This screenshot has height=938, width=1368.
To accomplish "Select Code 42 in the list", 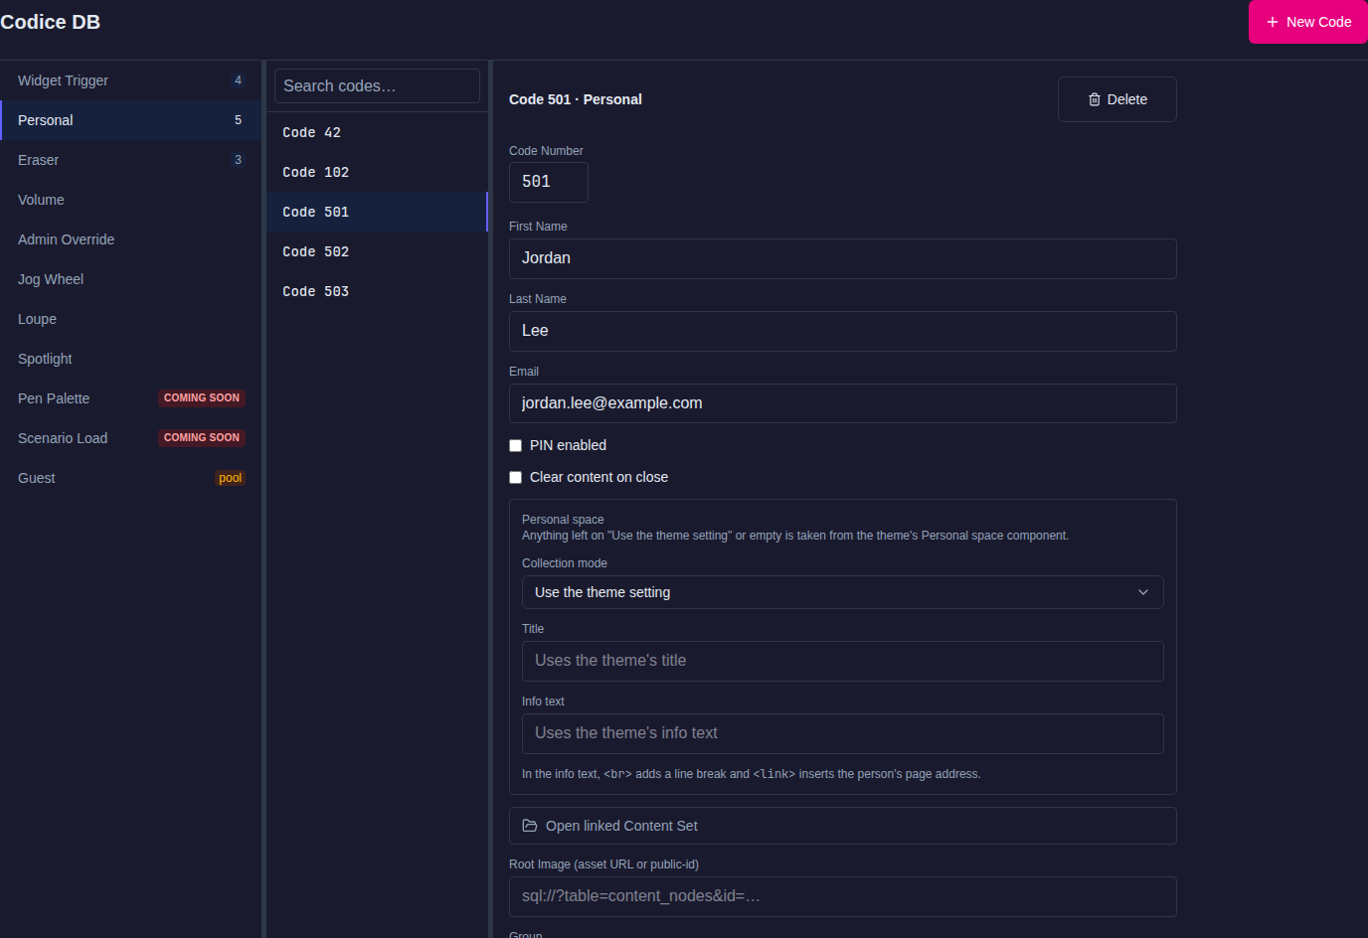I will [x=377, y=132].
